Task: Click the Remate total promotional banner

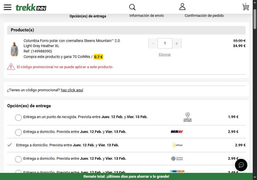Action: [126, 176]
